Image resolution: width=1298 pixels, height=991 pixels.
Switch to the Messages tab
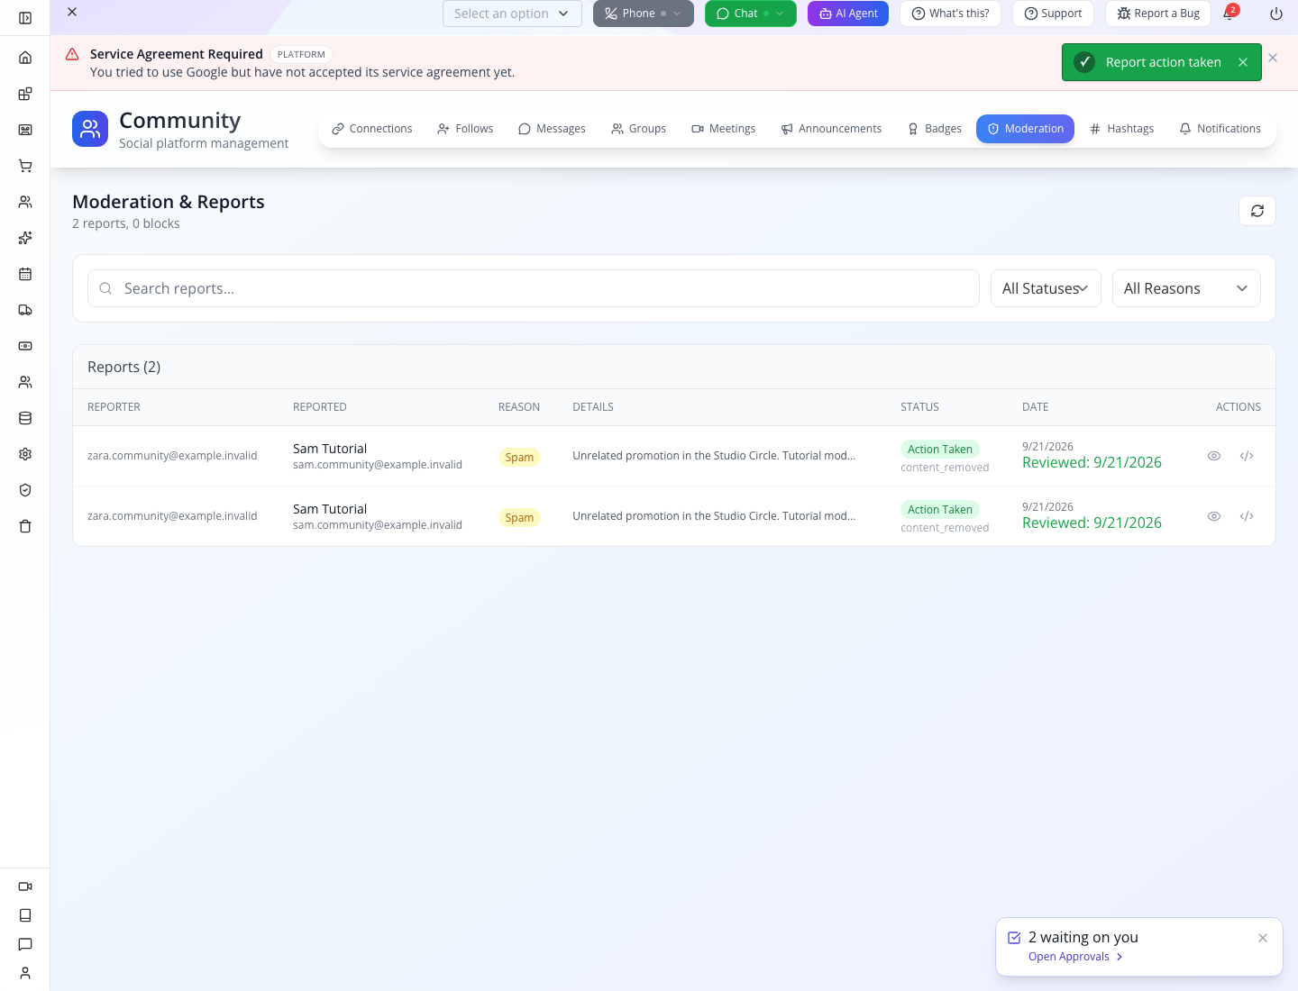pos(552,129)
